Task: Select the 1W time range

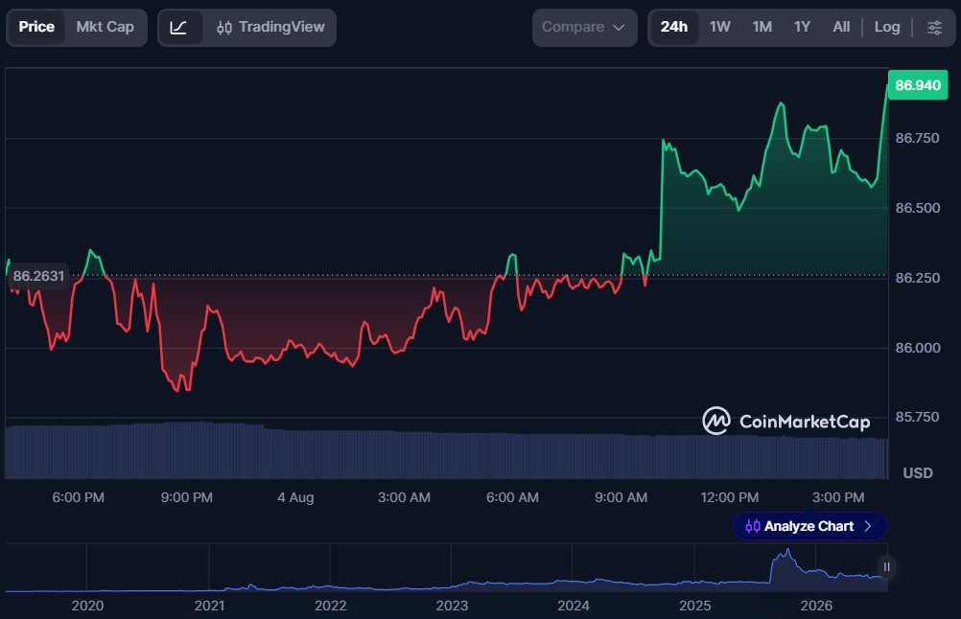Action: [x=719, y=27]
